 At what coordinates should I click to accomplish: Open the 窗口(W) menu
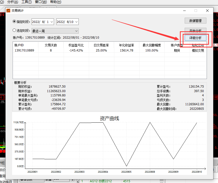[41, 2]
